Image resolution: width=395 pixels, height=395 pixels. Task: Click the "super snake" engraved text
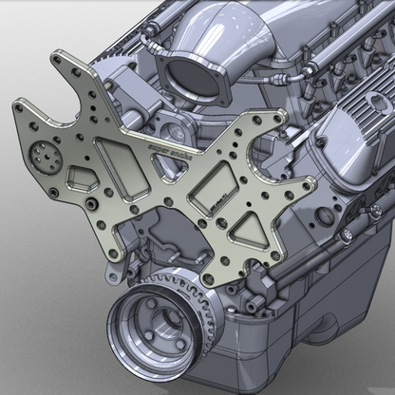point(171,152)
